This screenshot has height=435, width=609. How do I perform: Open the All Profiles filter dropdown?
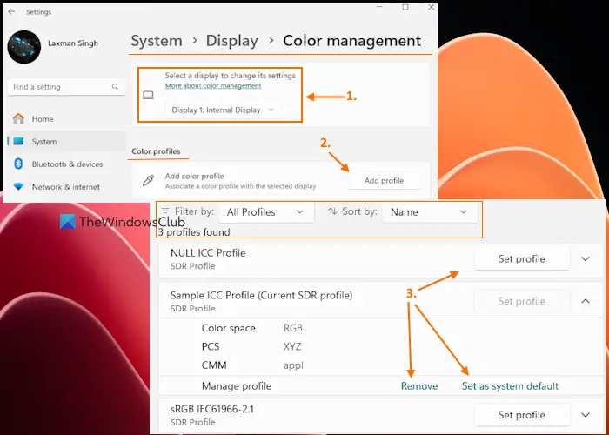266,212
